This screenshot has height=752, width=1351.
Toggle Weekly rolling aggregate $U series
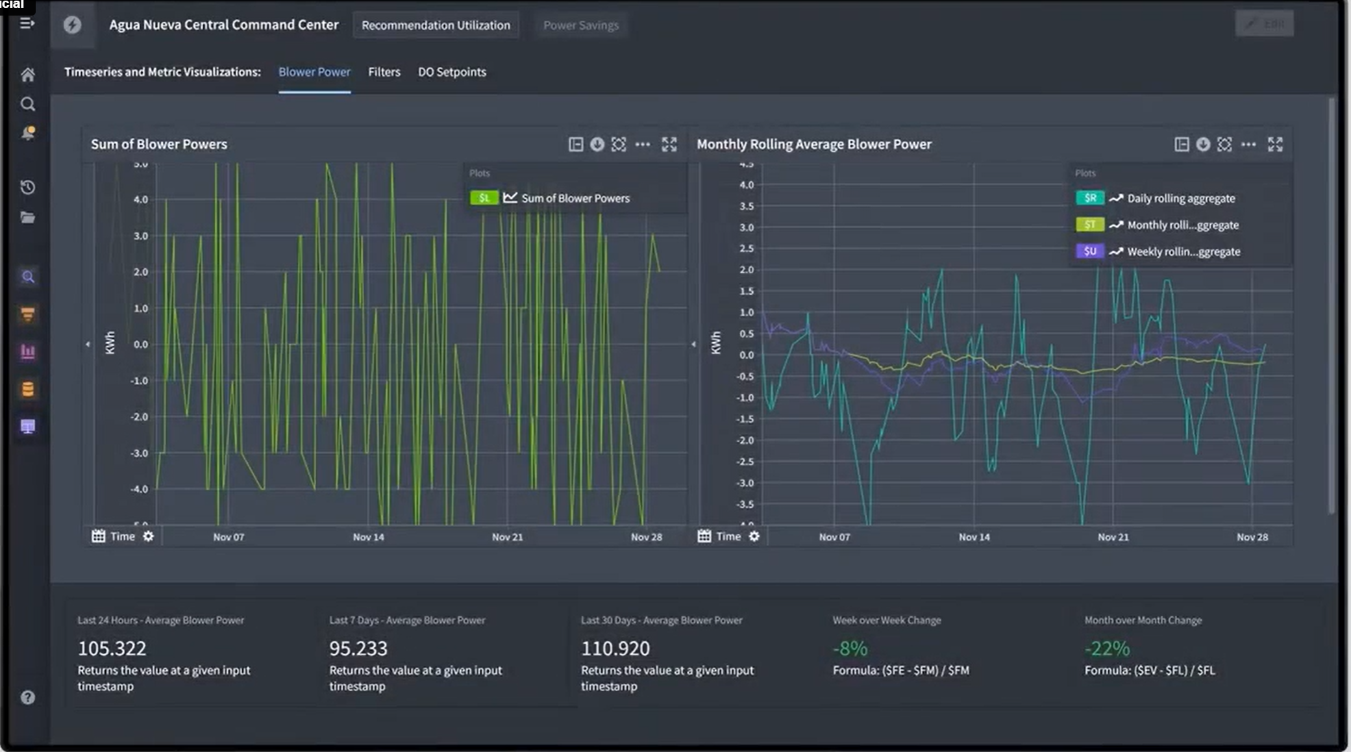[x=1090, y=251]
